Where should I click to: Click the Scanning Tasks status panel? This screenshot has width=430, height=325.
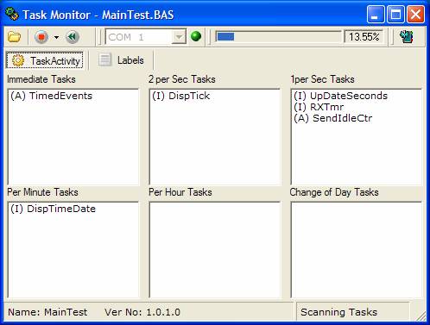pyautogui.click(x=352, y=312)
